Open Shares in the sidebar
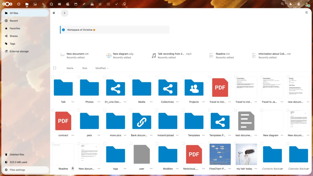Screen dimensions: 313x176 coord(26,36)
